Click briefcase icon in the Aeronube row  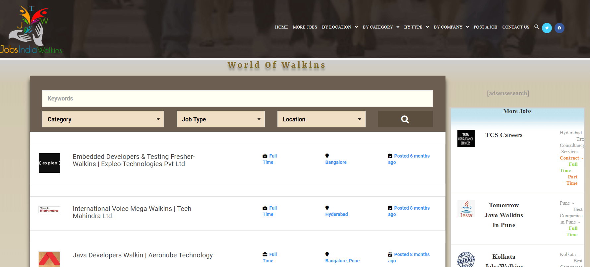point(265,254)
